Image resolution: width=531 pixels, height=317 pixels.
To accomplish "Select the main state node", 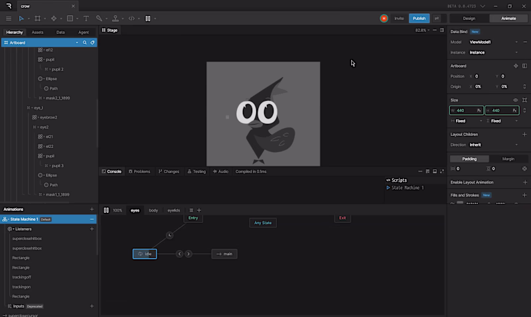I will [224, 254].
